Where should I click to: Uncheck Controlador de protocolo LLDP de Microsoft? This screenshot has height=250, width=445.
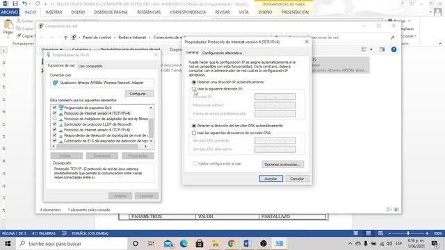(x=54, y=124)
